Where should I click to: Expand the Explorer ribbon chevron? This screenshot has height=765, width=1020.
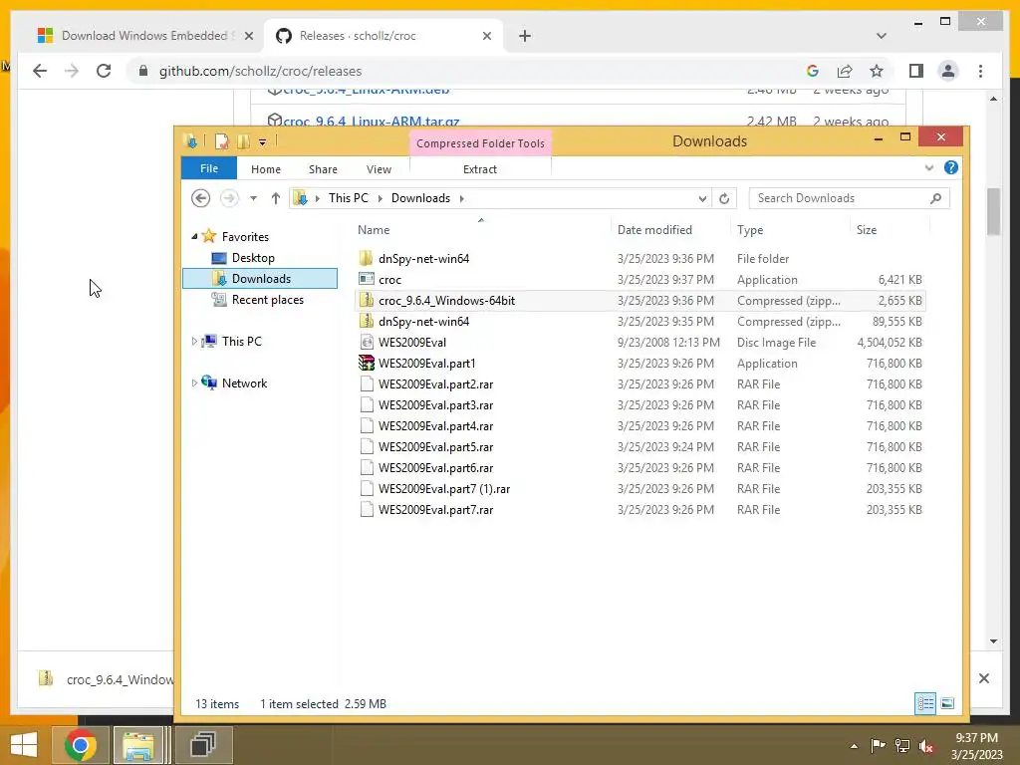pyautogui.click(x=929, y=167)
